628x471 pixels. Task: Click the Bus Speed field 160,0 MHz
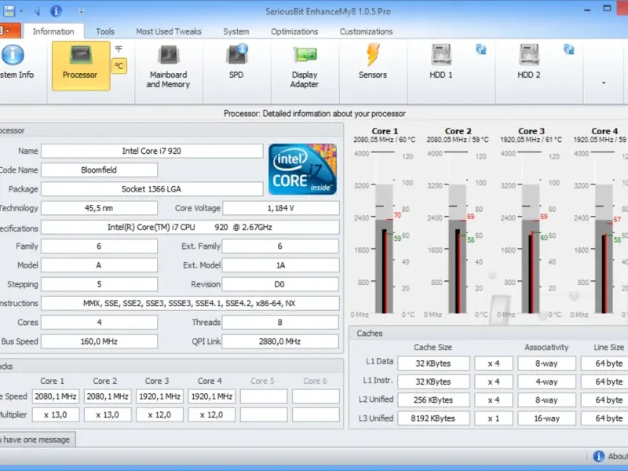[x=99, y=341]
